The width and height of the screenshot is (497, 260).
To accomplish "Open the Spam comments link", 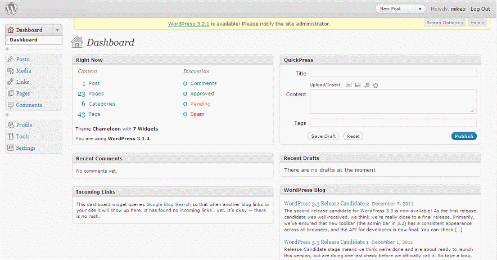I will coord(197,114).
